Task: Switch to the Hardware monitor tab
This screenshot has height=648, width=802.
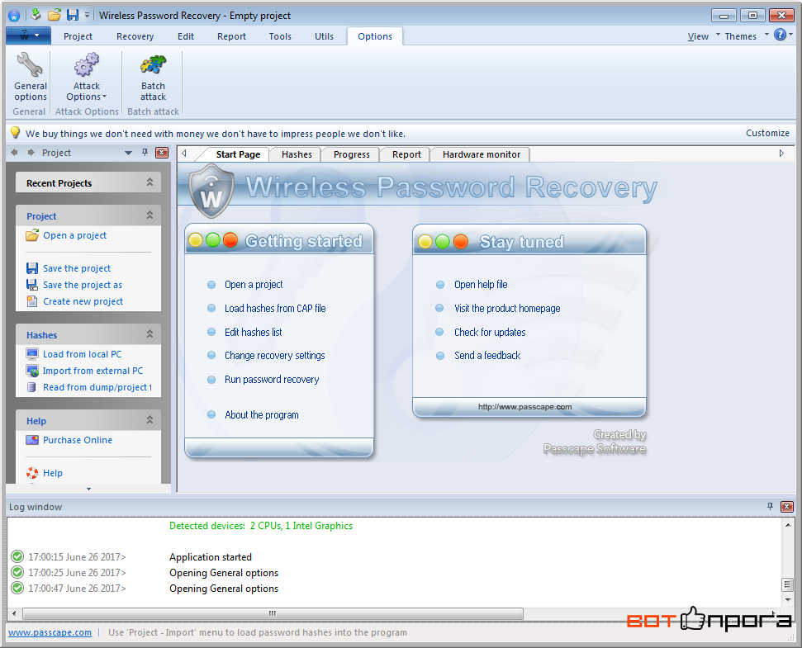Action: (x=482, y=154)
